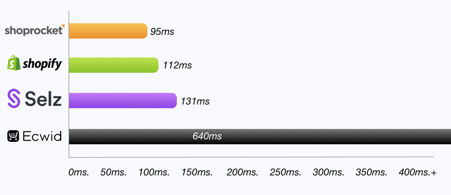The image size is (451, 195).
Task: Click the orange arrow on shoprocket logo
Action: coord(63,26)
